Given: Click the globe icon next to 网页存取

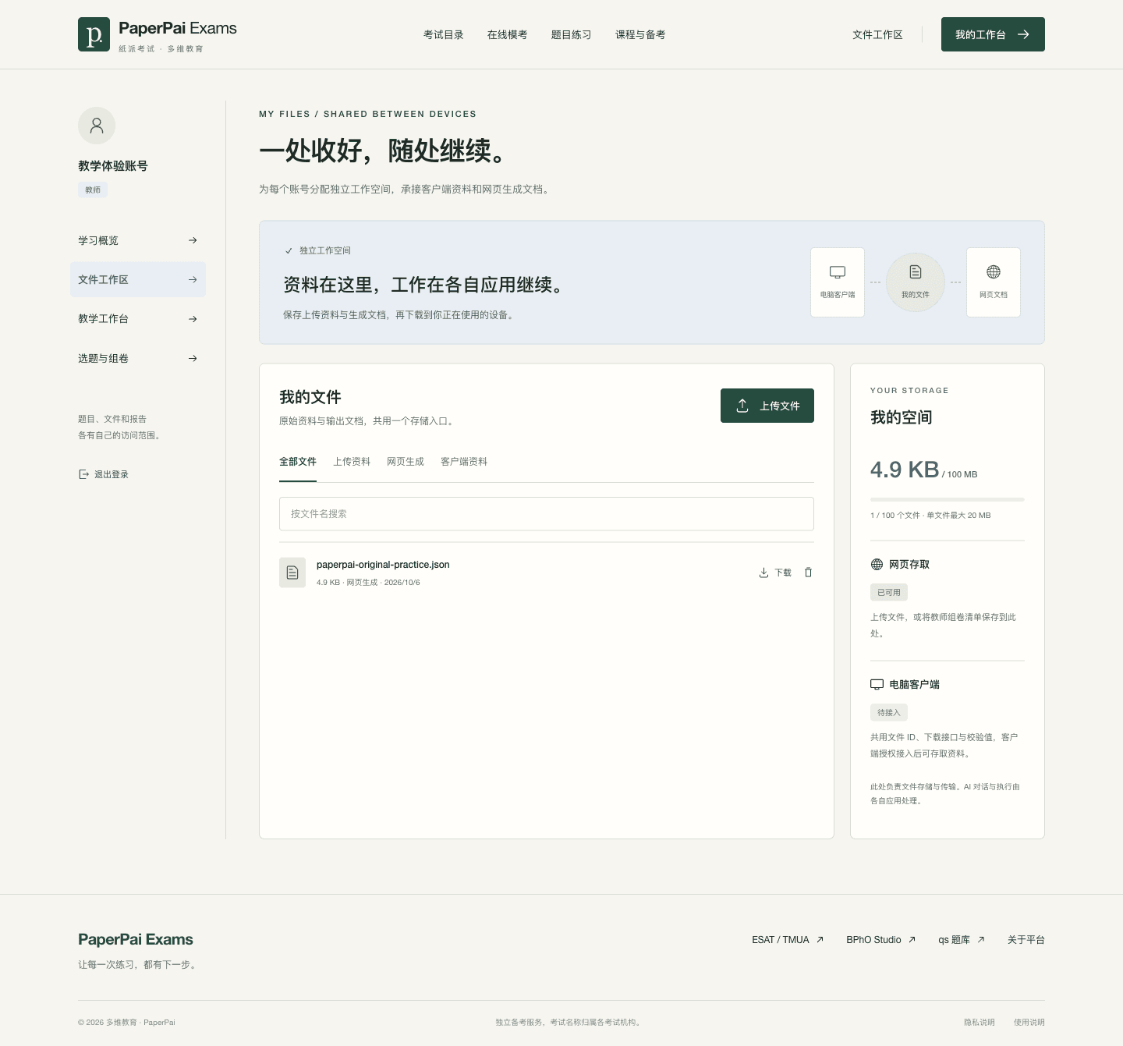Looking at the screenshot, I should coord(877,564).
